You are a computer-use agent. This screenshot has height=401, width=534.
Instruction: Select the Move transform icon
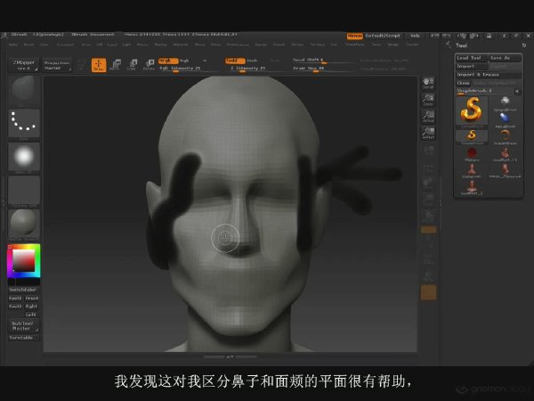(x=116, y=64)
